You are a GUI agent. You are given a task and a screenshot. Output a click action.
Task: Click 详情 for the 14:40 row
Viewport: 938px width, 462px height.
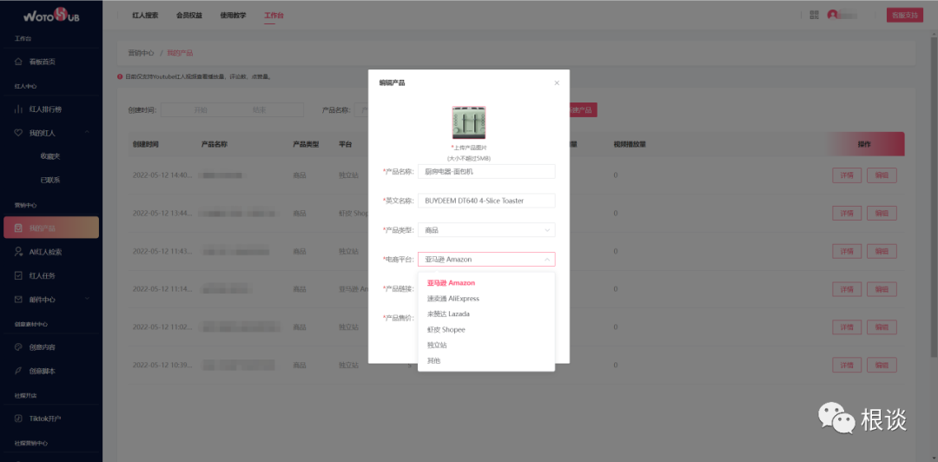coord(847,175)
